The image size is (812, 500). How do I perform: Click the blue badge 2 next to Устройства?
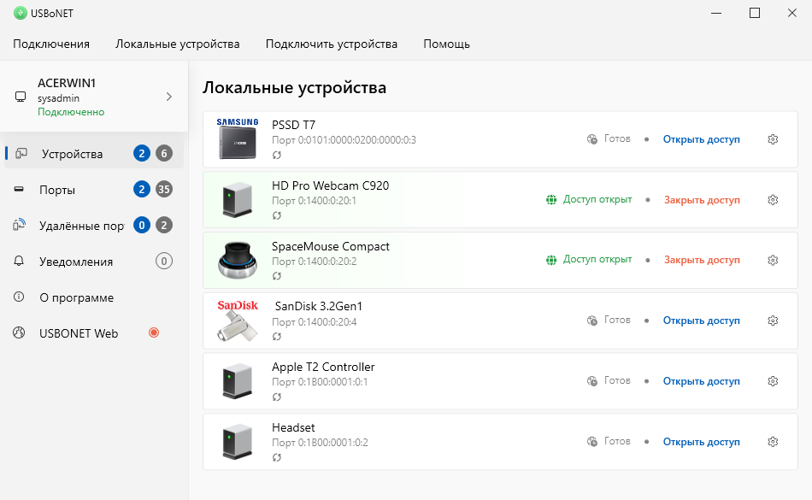[141, 153]
